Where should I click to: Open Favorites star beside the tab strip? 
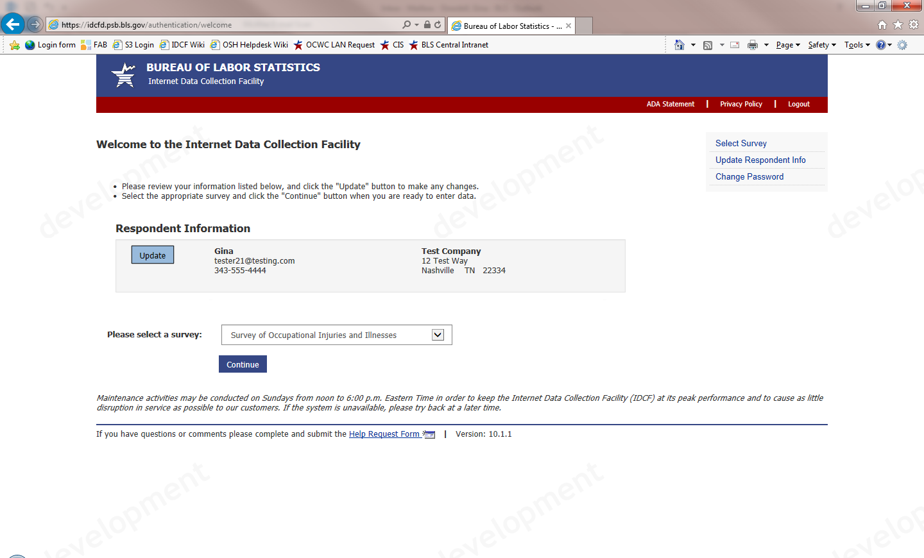point(898,25)
